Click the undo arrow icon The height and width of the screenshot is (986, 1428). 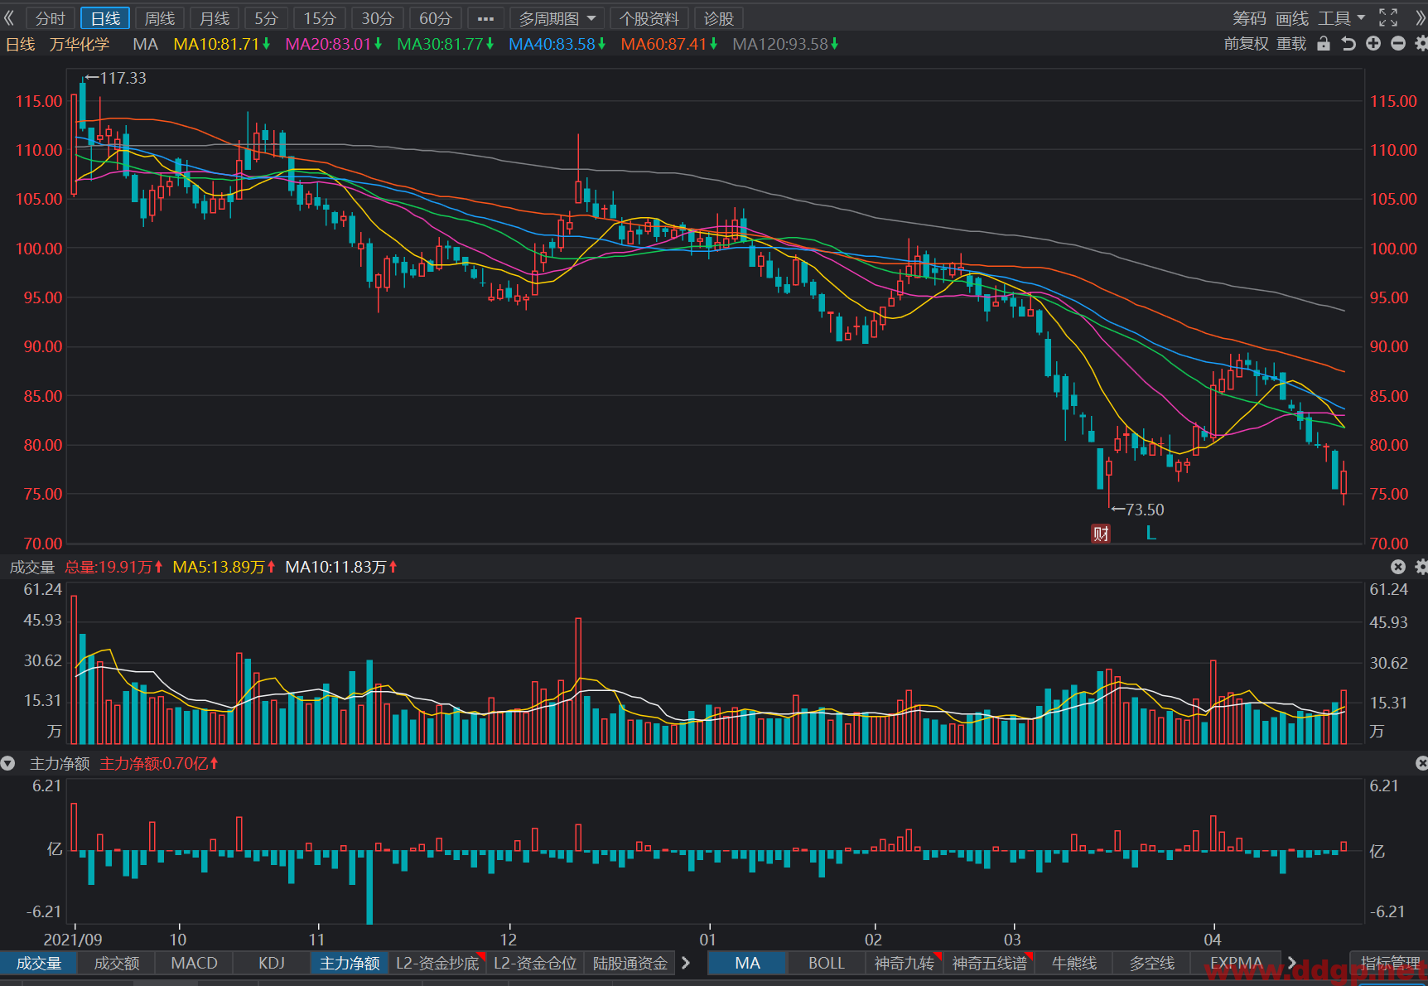click(x=1348, y=44)
